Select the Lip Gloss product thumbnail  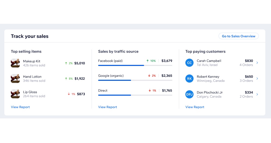point(15,94)
